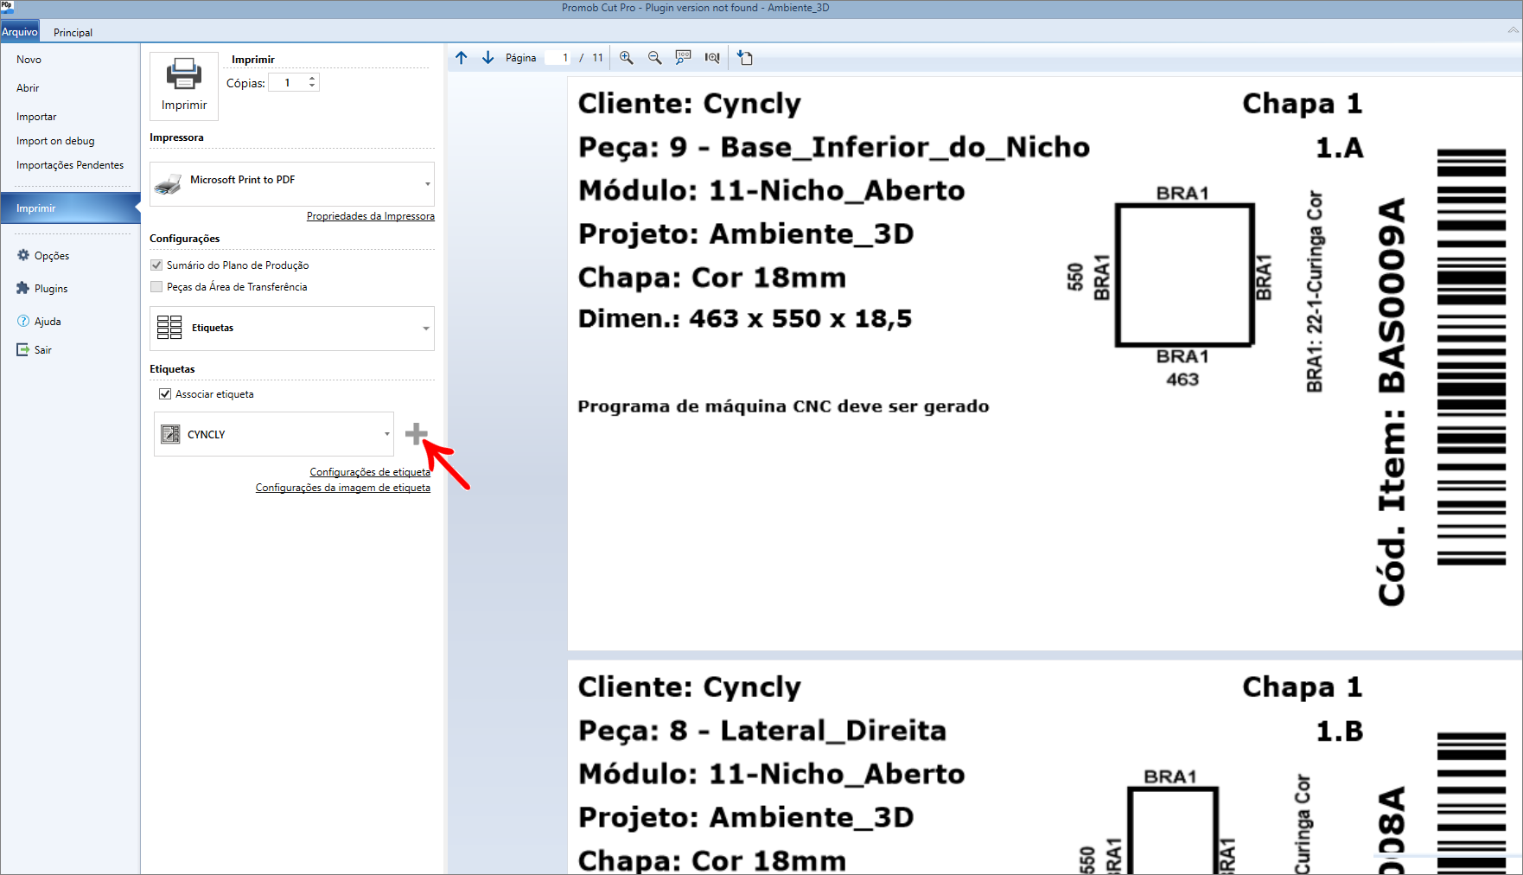Collapse the ribbon with top-right chevron
1523x875 pixels.
[1513, 30]
